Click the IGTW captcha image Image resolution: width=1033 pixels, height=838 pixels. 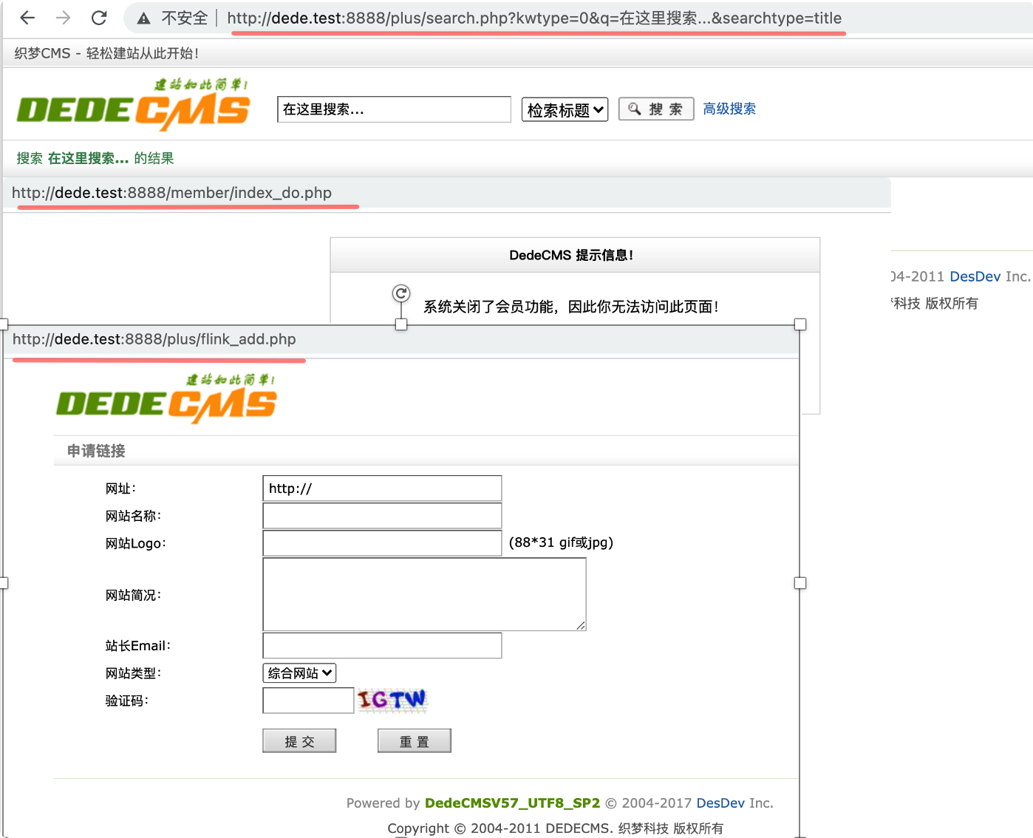[x=392, y=700]
